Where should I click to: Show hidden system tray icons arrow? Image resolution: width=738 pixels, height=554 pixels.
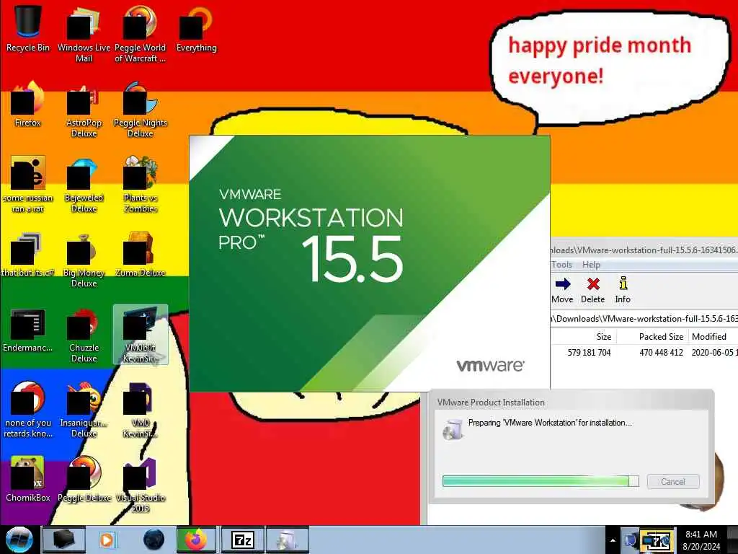[x=613, y=540]
